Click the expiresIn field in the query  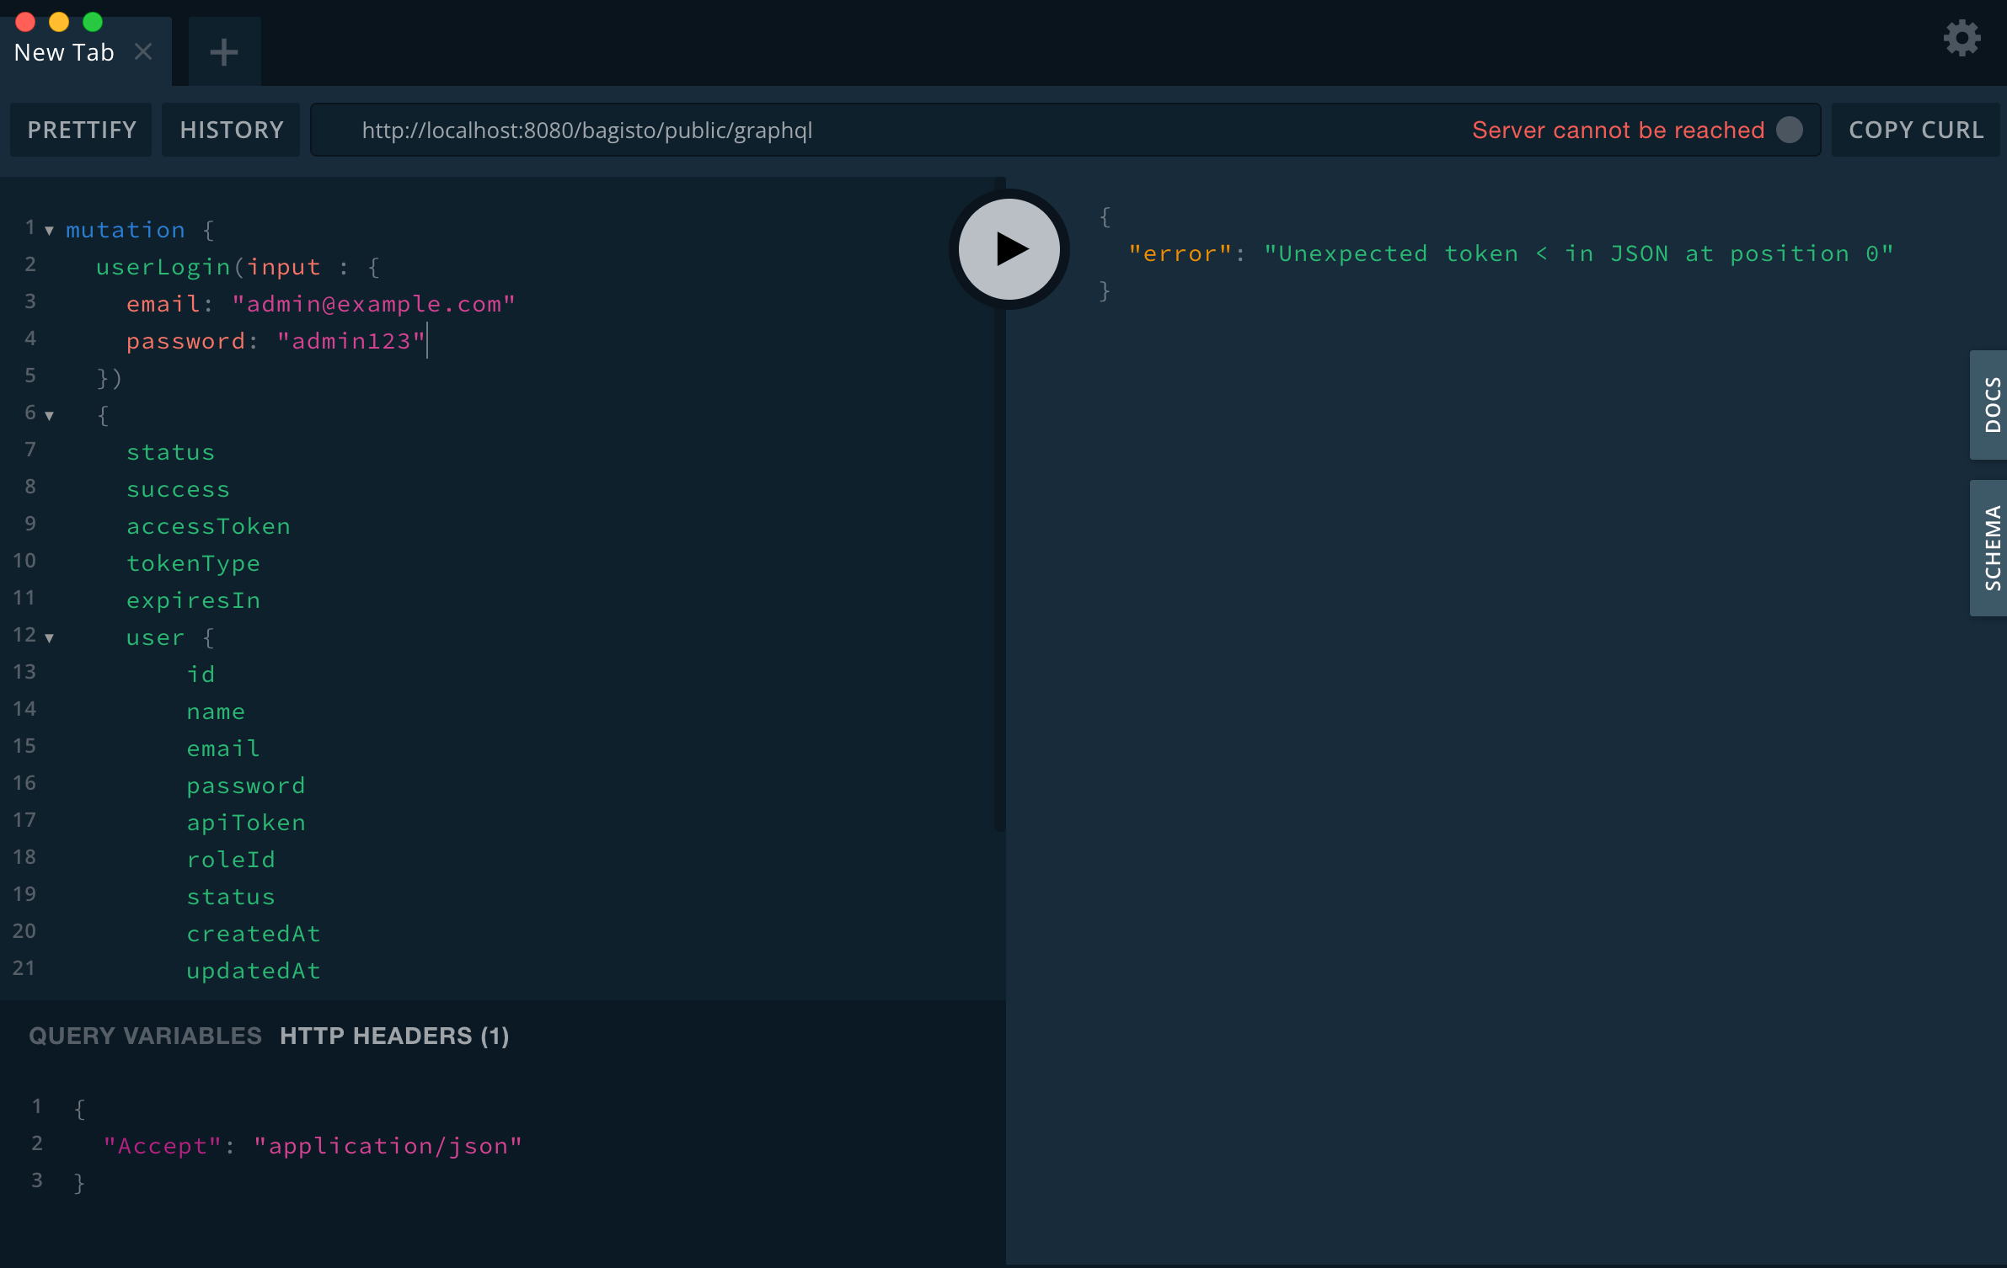coord(193,600)
